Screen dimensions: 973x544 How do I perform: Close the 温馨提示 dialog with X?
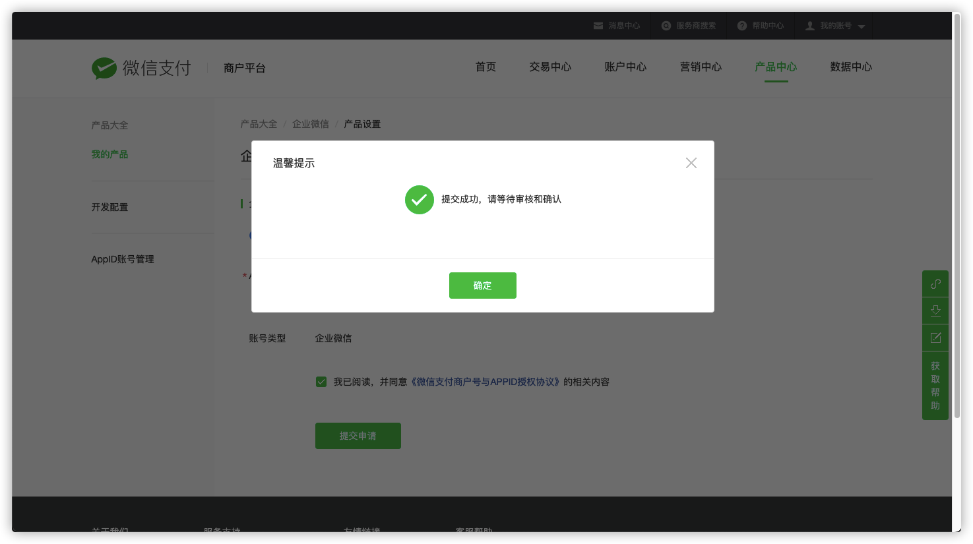(x=691, y=163)
